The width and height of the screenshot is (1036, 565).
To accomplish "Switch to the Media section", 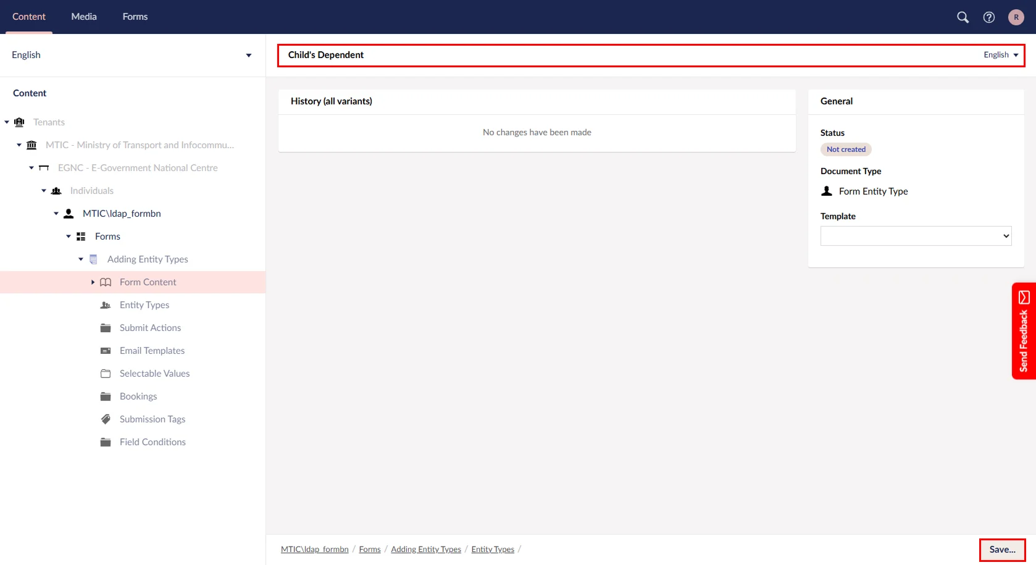I will coord(84,17).
